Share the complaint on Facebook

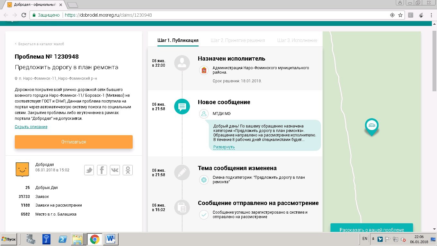coord(102,170)
